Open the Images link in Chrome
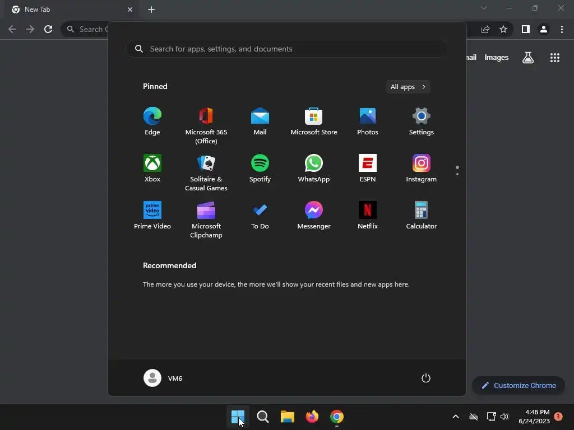The image size is (574, 430). pos(497,58)
